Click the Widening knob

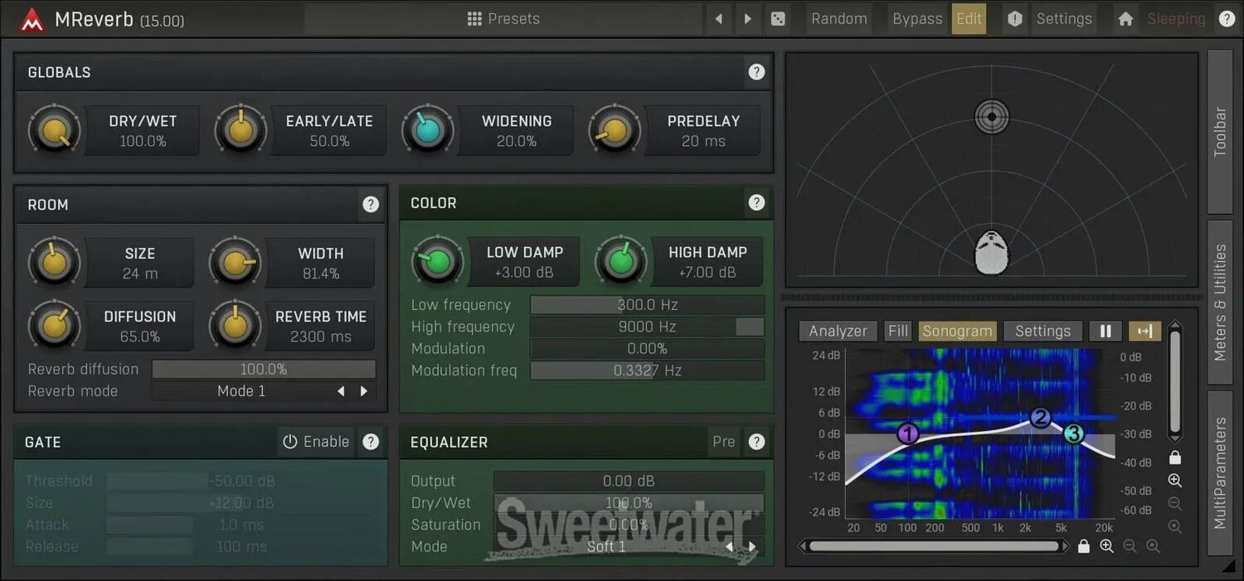coord(428,131)
